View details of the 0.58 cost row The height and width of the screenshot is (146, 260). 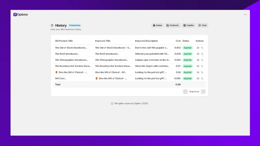coord(198,72)
